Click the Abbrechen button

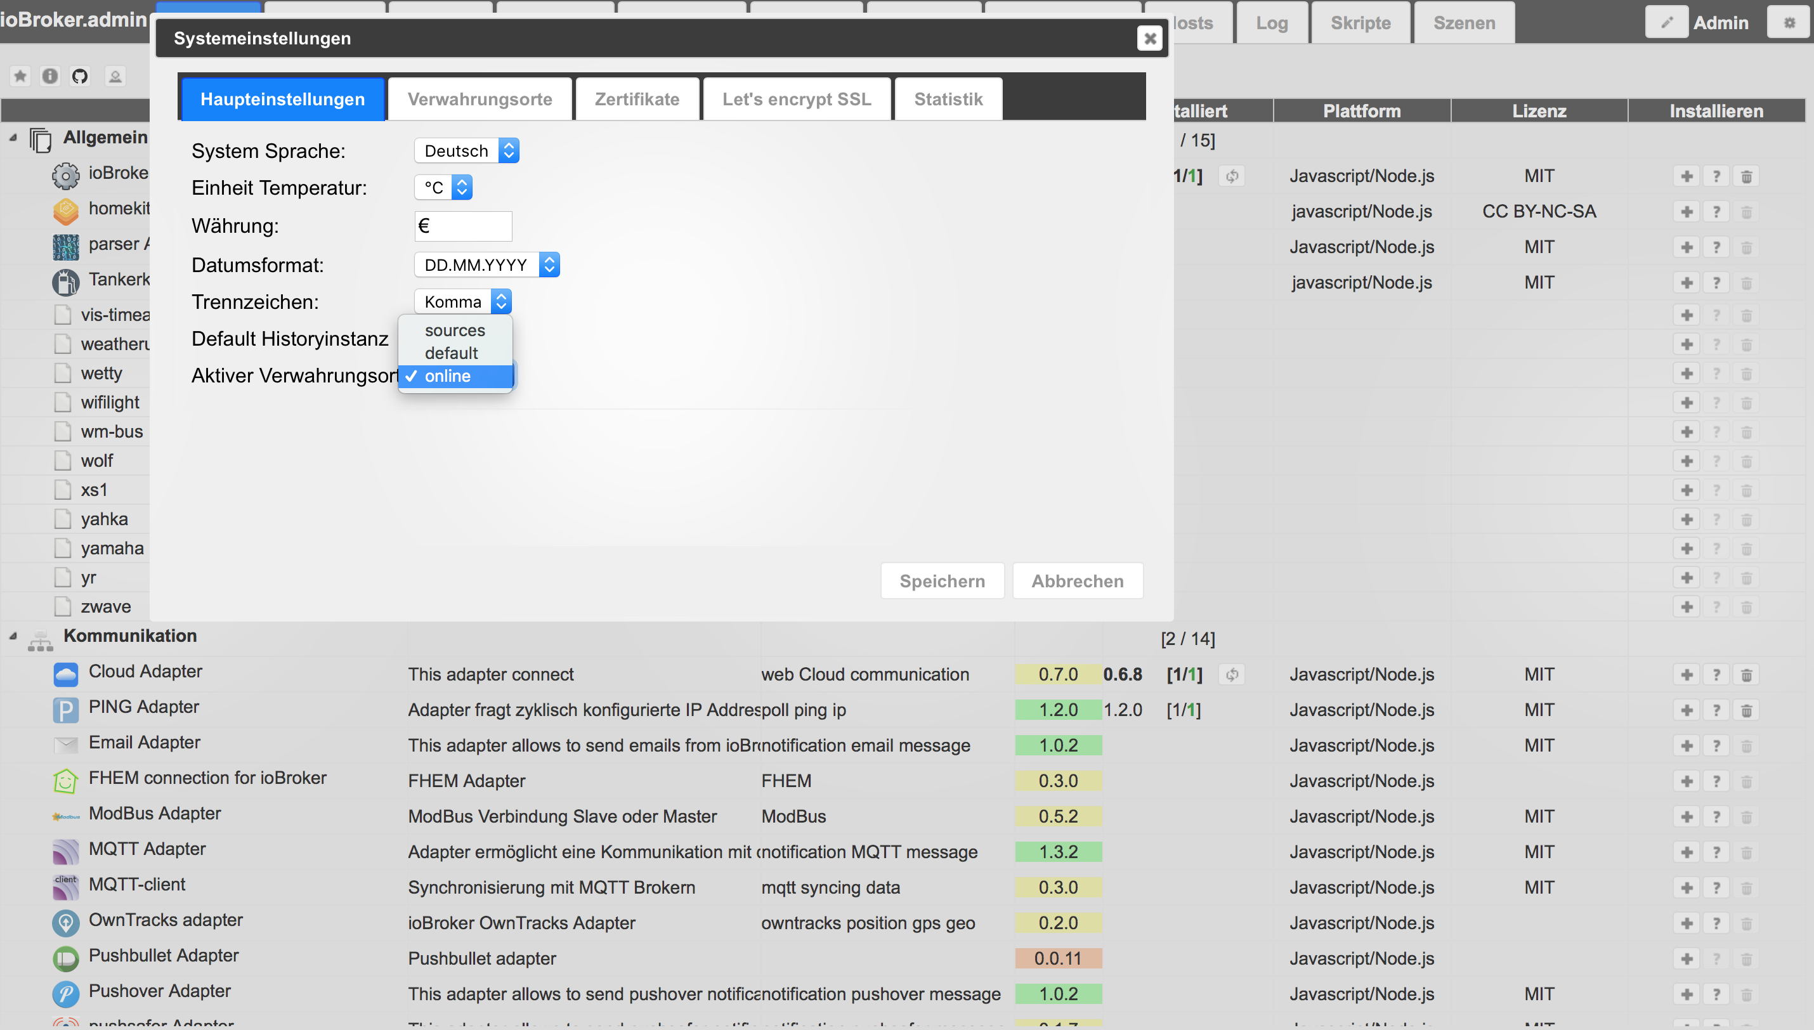1077,581
